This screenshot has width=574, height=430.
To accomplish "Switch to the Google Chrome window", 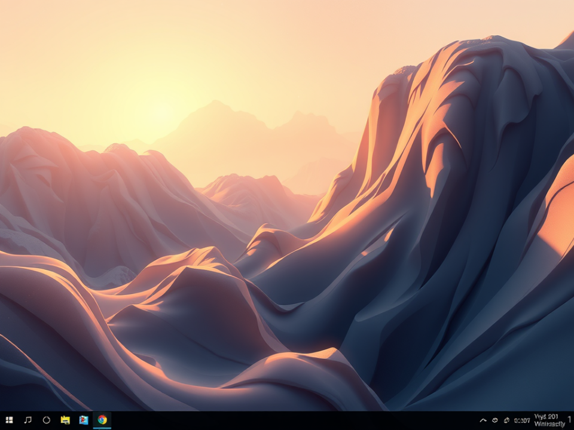I will click(x=102, y=420).
